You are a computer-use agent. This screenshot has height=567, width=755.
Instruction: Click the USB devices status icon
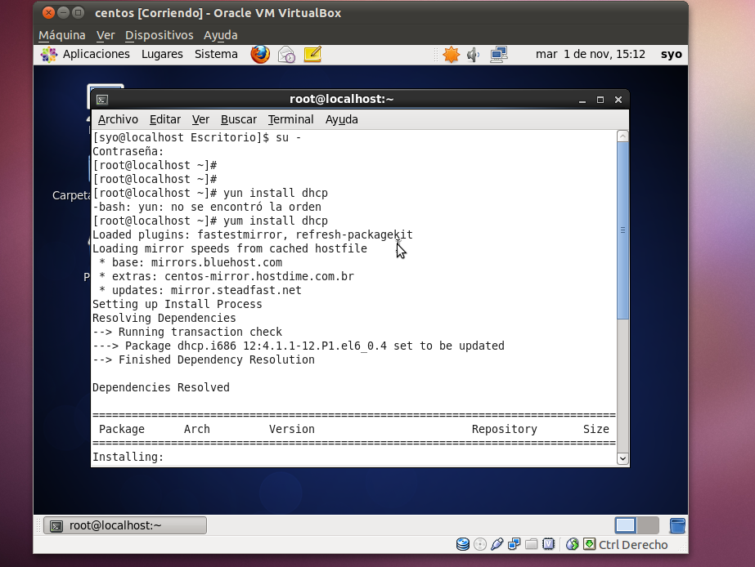tap(497, 543)
